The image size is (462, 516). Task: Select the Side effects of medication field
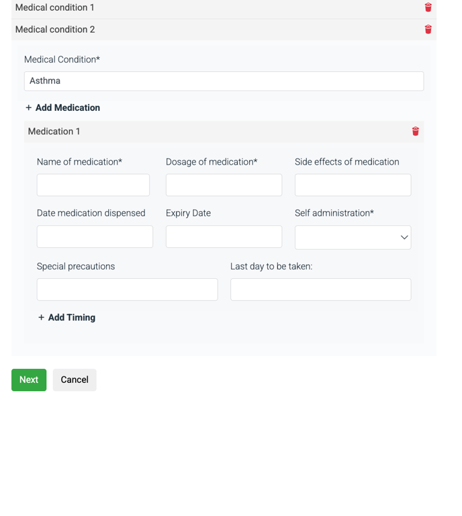pyautogui.click(x=353, y=185)
